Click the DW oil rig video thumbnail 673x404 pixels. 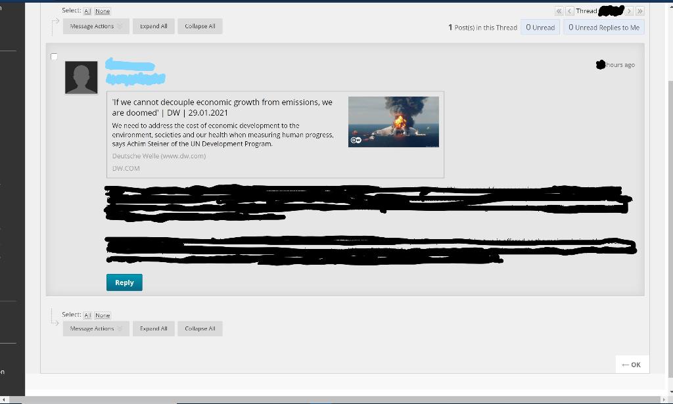click(393, 122)
